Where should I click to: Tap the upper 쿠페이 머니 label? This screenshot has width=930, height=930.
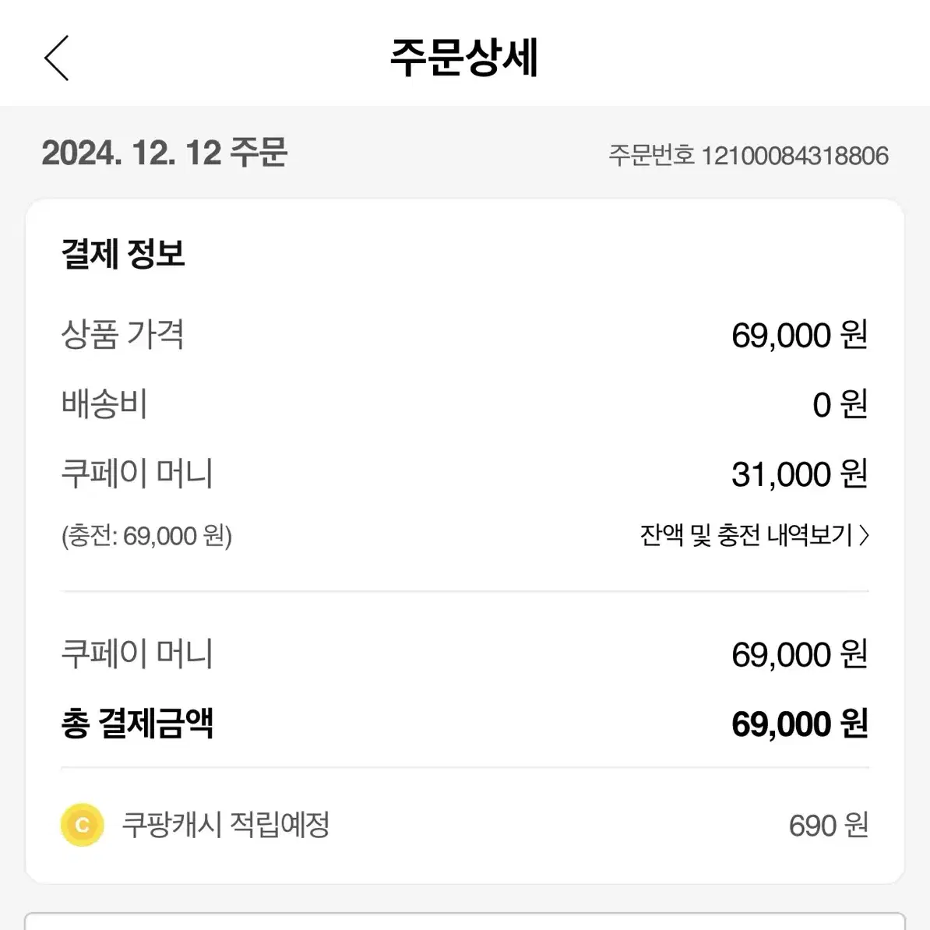[x=137, y=474]
